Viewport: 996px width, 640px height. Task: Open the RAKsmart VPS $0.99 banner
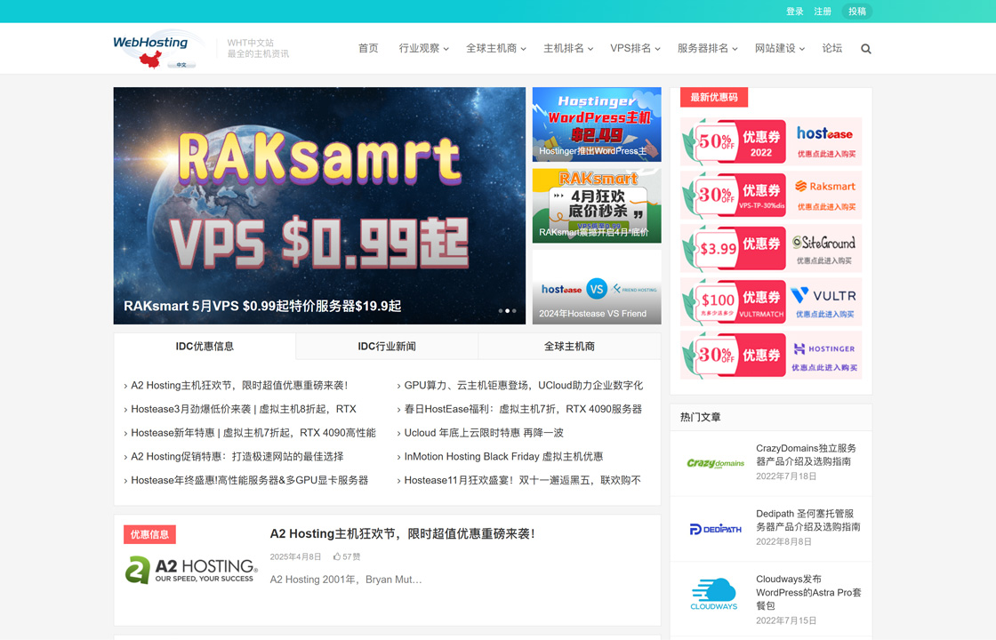(x=319, y=205)
